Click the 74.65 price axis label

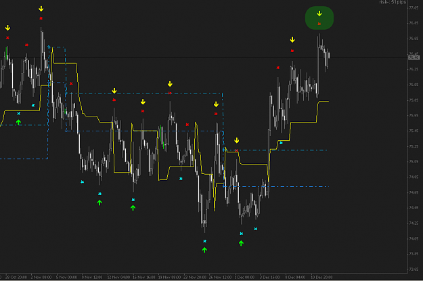(414, 192)
